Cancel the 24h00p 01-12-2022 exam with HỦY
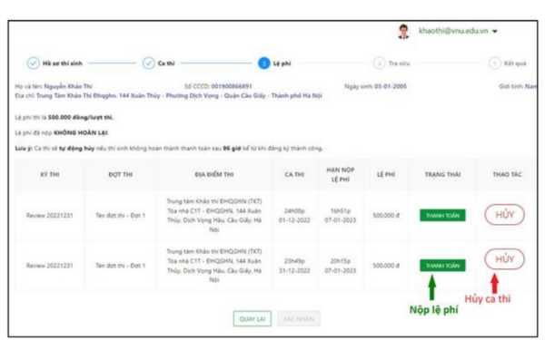This screenshot has height=340, width=545. point(504,215)
